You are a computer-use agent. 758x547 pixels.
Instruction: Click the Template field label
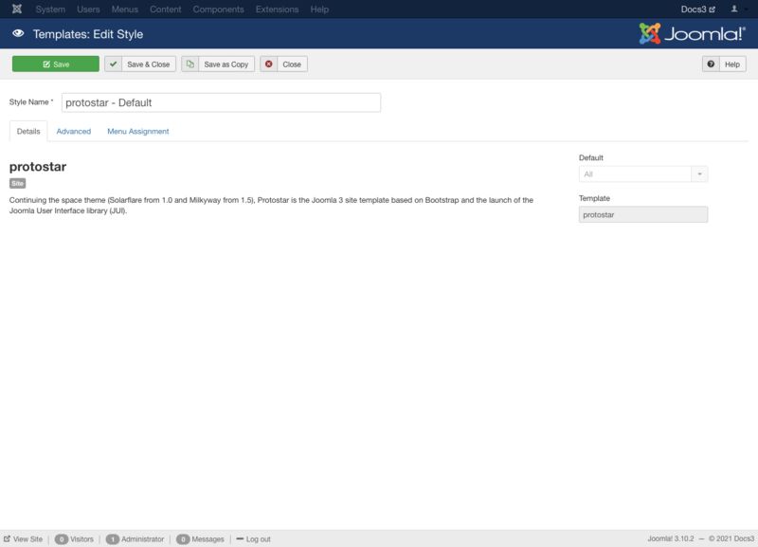595,198
